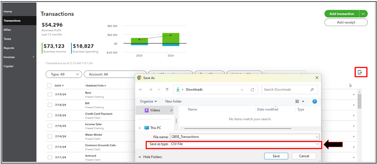377x164 pixels.
Task: Click the 2023 bar in profit chart
Action: pyautogui.click(x=140, y=42)
